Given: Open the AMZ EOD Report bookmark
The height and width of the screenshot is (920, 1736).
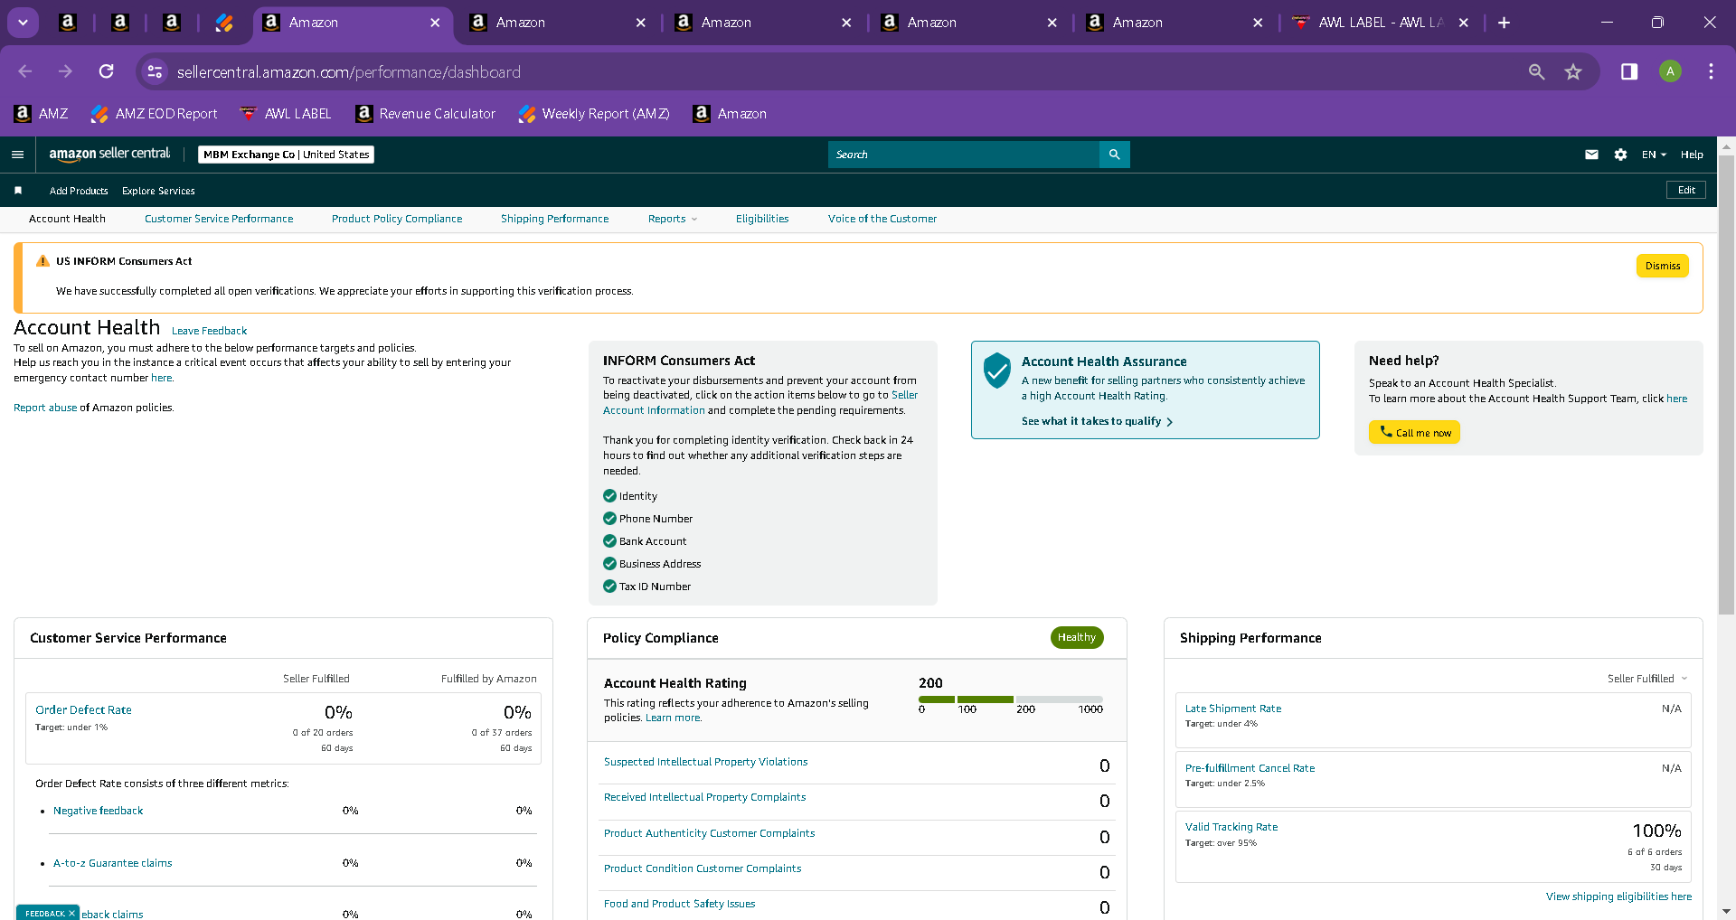Looking at the screenshot, I should tap(154, 114).
